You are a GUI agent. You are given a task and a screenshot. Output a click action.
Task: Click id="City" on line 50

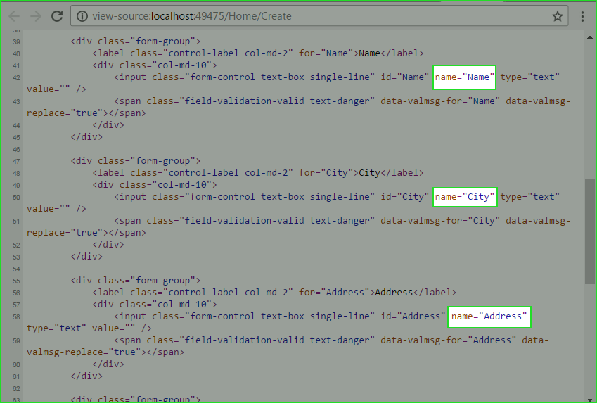pos(405,197)
